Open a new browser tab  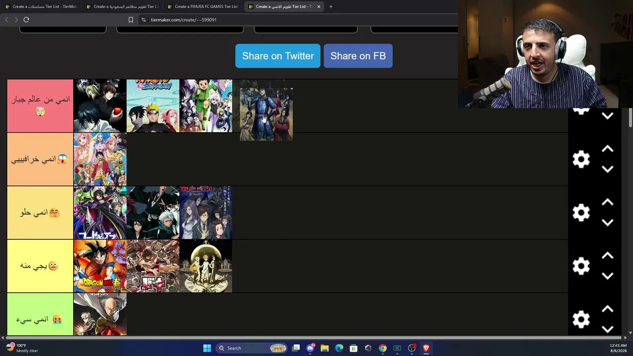click(x=331, y=6)
